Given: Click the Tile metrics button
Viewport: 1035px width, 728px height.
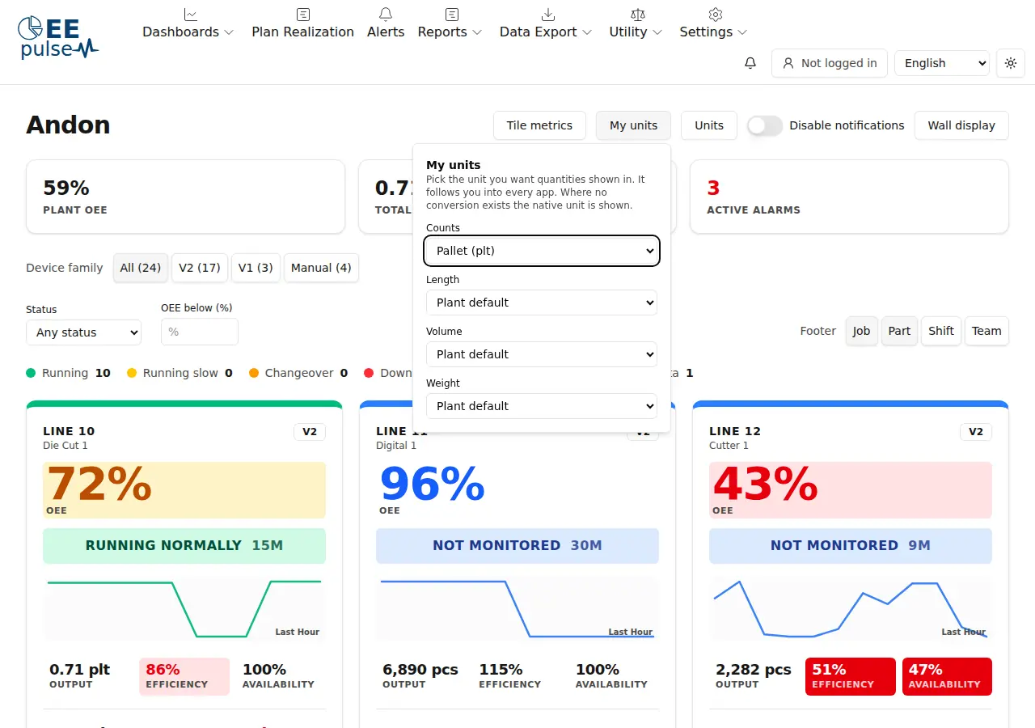Looking at the screenshot, I should point(539,125).
